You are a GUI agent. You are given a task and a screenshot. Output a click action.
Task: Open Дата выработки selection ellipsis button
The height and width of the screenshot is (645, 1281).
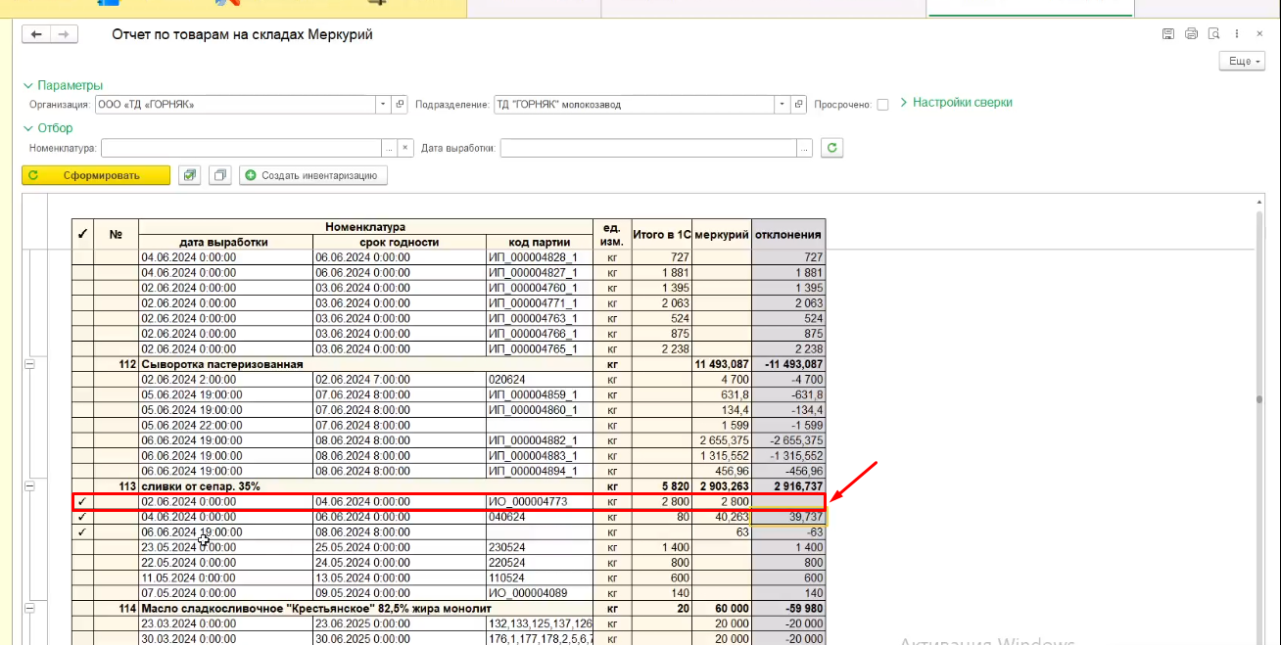pos(805,148)
